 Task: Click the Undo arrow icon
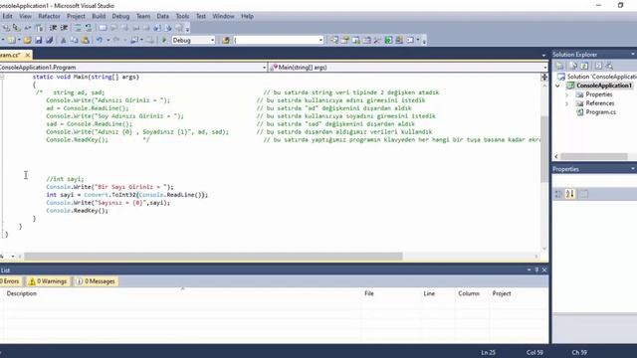click(100, 40)
